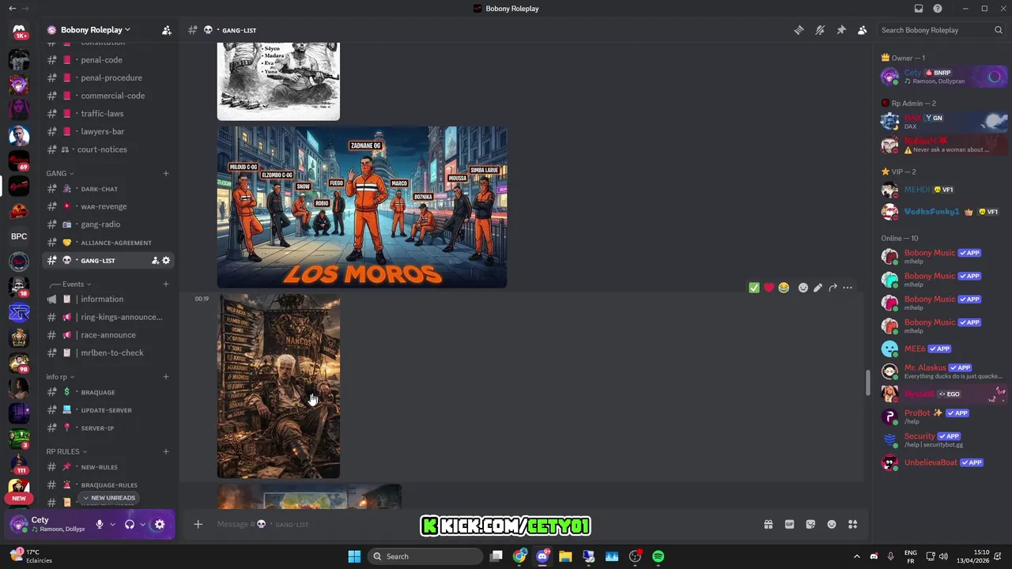This screenshot has width=1012, height=569.
Task: Open Windows Start menu
Action: point(354,556)
